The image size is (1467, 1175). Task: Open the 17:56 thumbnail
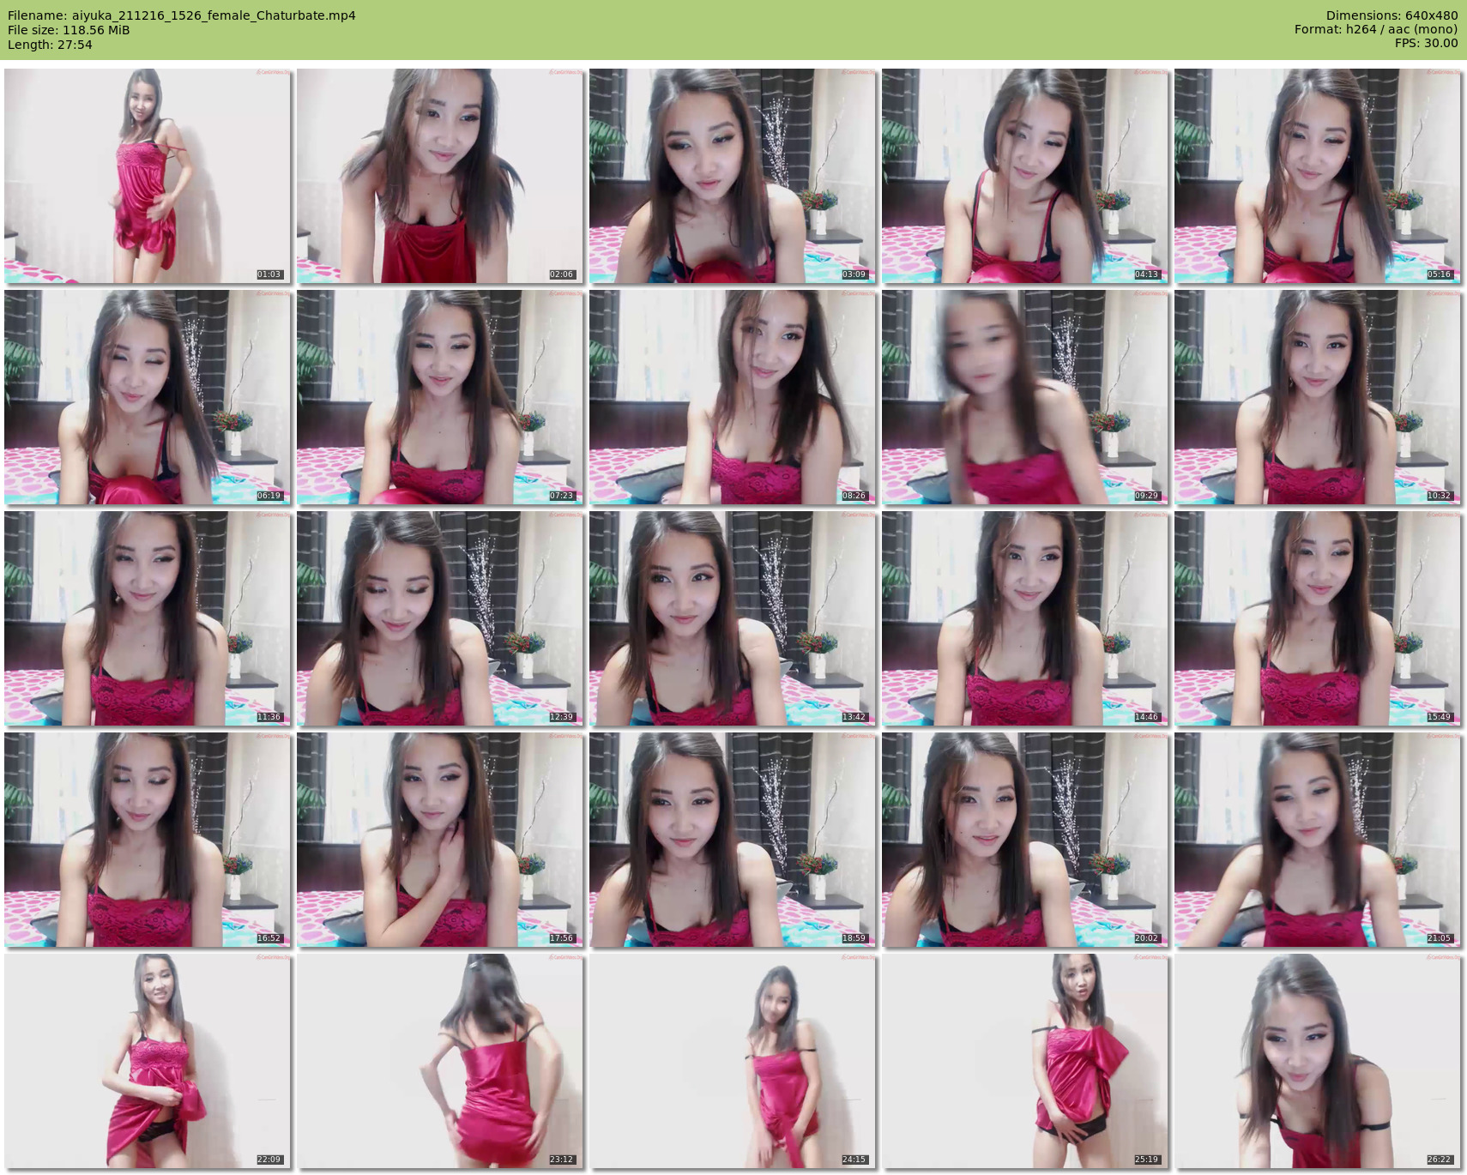[440, 840]
